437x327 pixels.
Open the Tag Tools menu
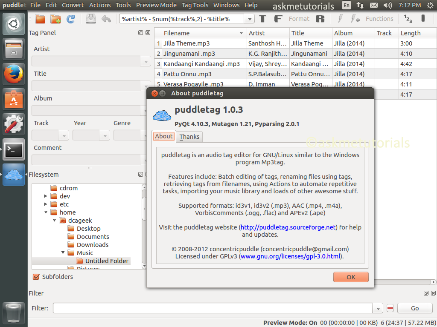195,5
